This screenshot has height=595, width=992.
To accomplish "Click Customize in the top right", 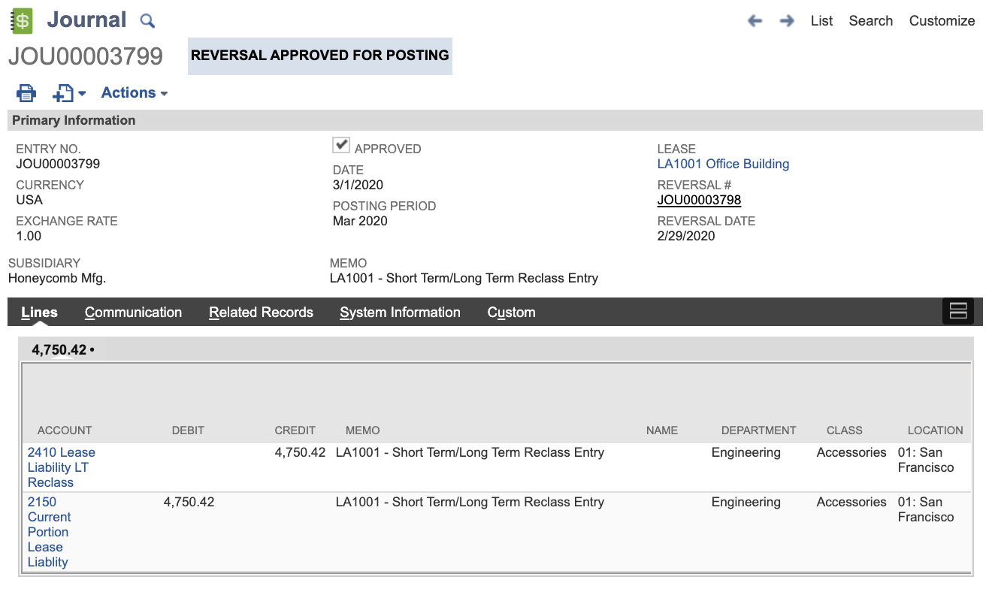I will [942, 21].
